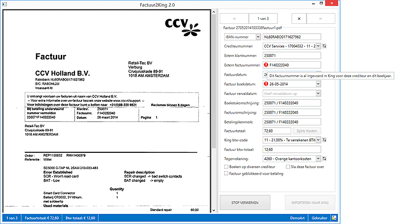Image resolution: width=395 pixels, height=224 pixels.
Task: Go to previous invoice with double-left arrow
Action: coord(234,18)
